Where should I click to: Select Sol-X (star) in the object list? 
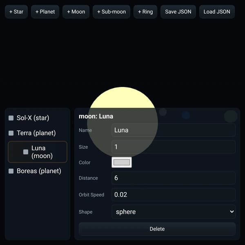tap(38, 118)
